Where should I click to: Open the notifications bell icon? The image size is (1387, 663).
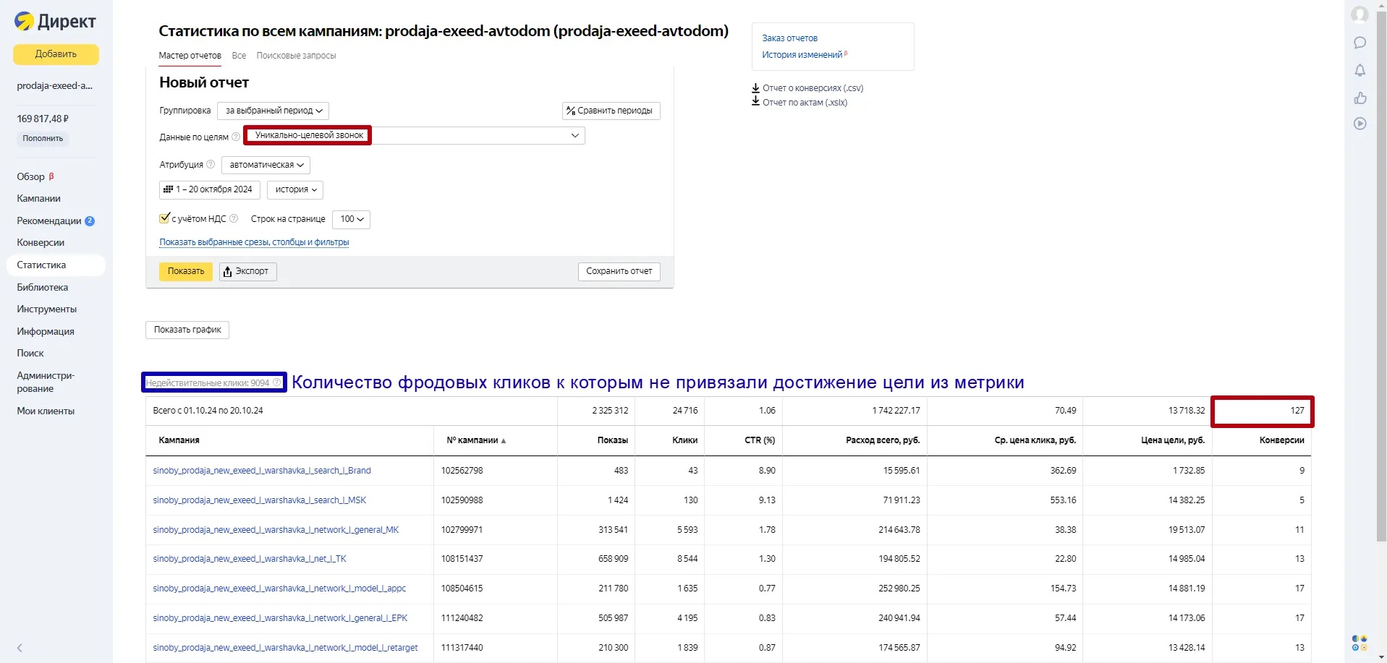pyautogui.click(x=1360, y=70)
